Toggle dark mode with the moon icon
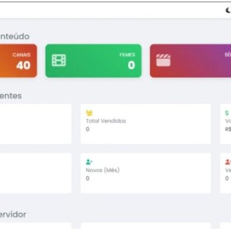This screenshot has height=231, width=231. pyautogui.click(x=228, y=10)
